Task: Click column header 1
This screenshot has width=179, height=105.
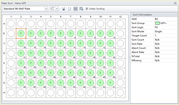Action: click(x=11, y=17)
